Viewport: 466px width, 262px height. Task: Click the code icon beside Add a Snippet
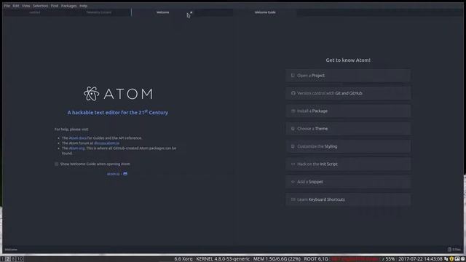tap(293, 182)
